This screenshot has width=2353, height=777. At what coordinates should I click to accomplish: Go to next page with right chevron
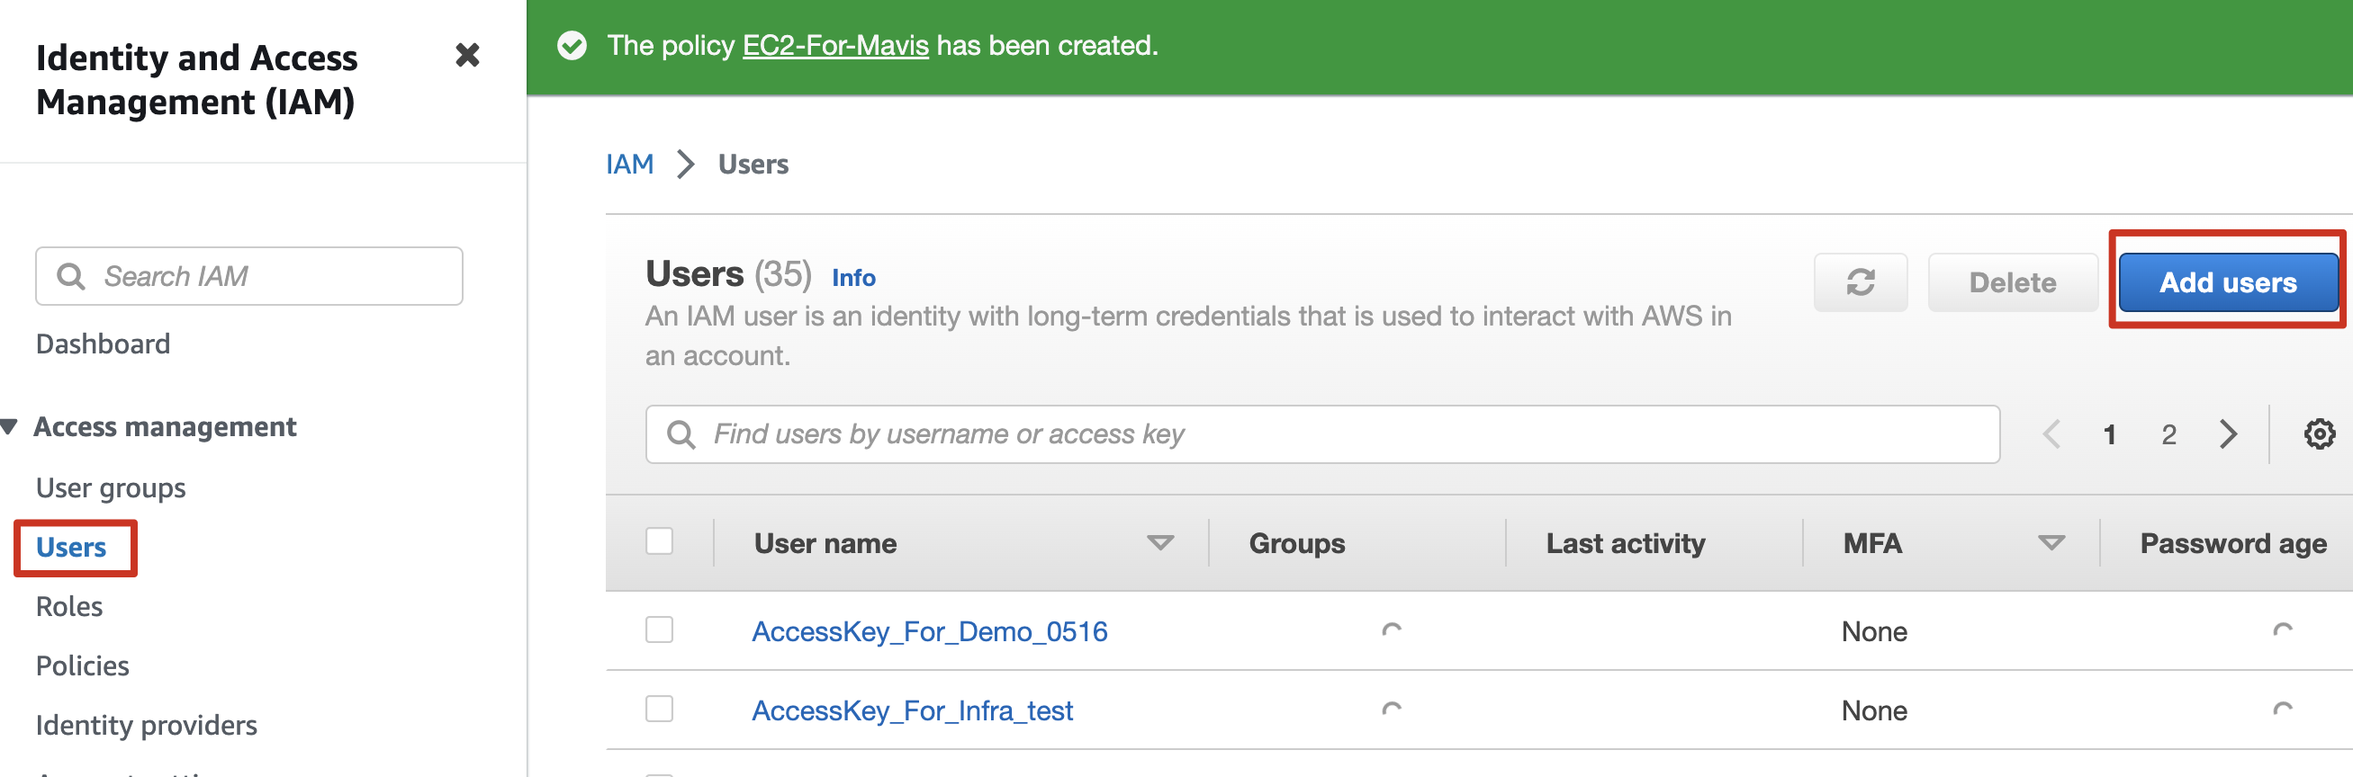(x=2228, y=433)
